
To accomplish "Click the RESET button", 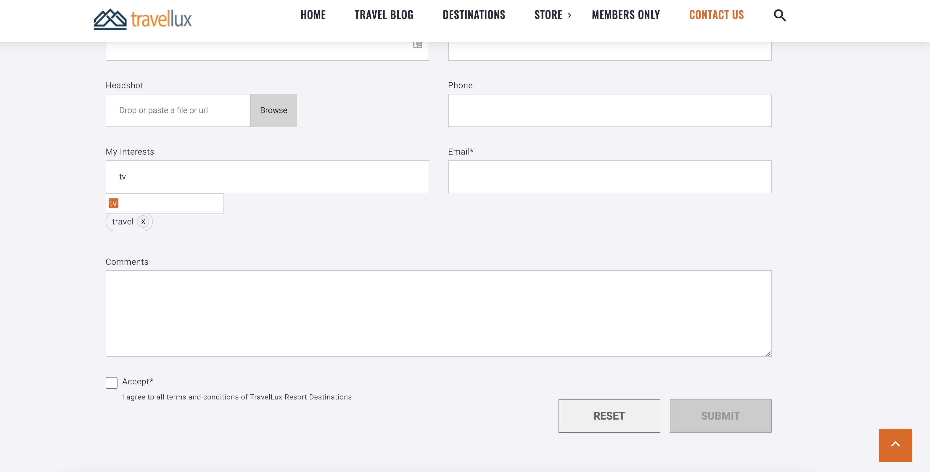I will tap(609, 416).
